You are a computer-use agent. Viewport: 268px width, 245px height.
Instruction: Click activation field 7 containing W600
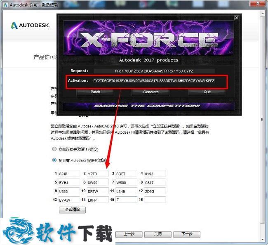pyautogui.click(x=126, y=182)
